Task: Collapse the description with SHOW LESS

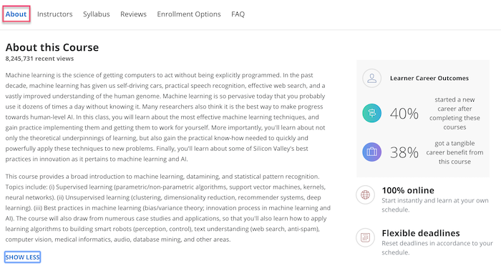Action: coord(22,257)
